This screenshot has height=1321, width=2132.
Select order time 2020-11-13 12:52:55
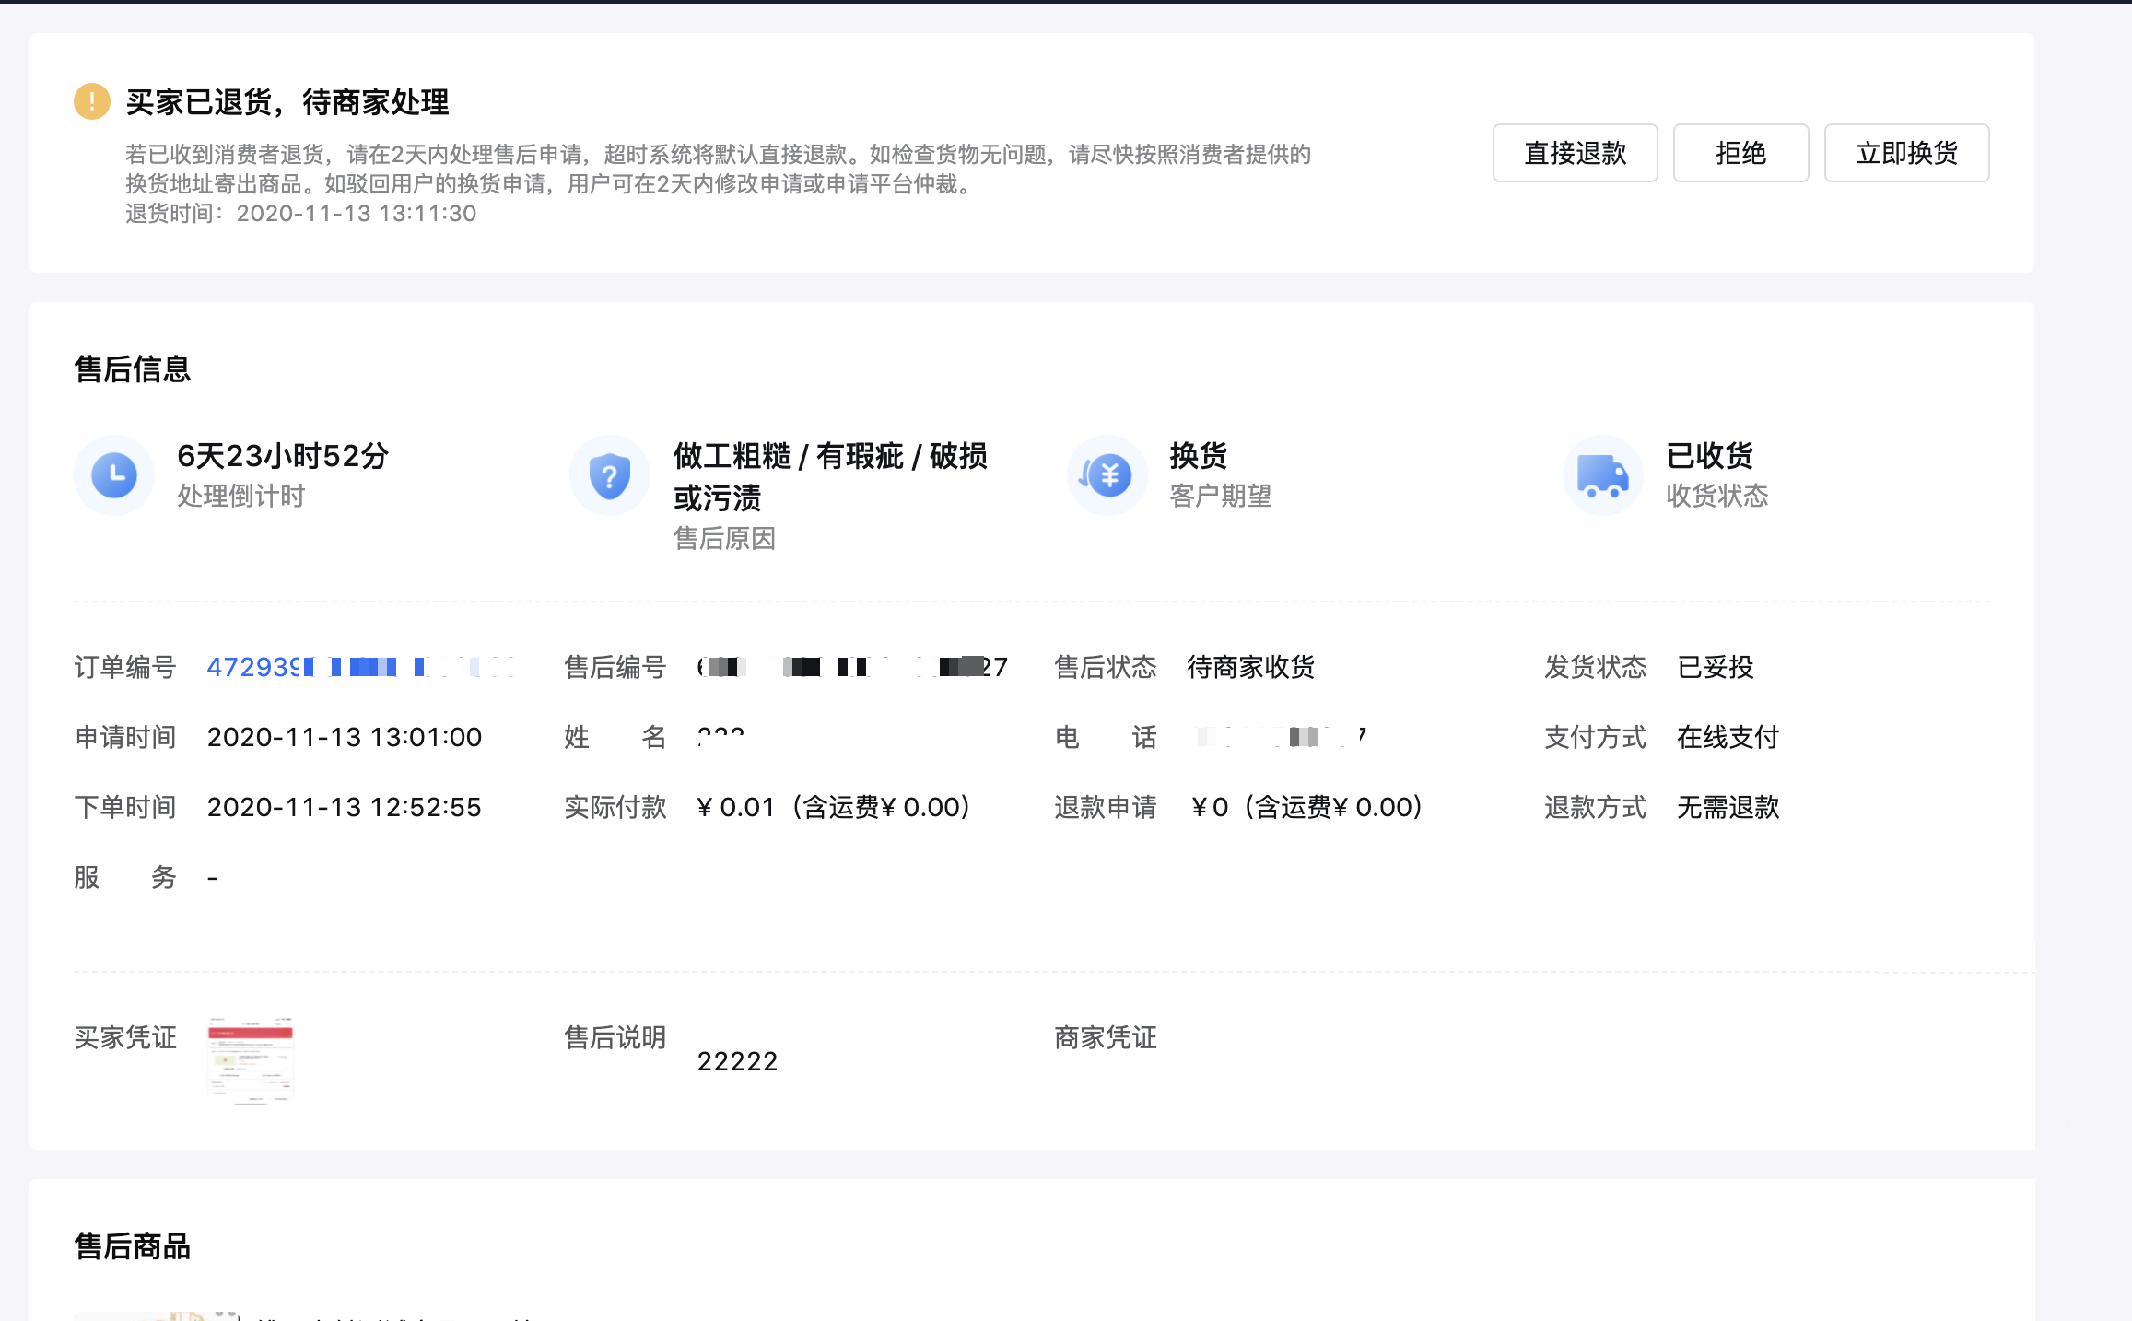(345, 807)
